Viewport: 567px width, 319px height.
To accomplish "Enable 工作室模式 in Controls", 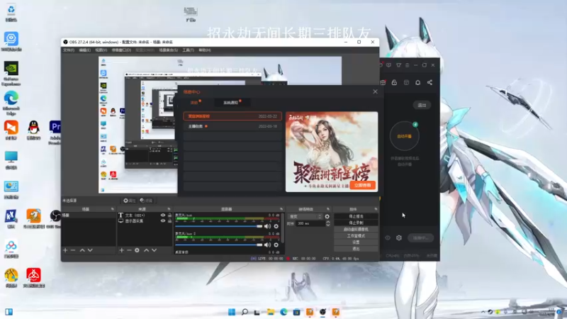I will (x=357, y=236).
